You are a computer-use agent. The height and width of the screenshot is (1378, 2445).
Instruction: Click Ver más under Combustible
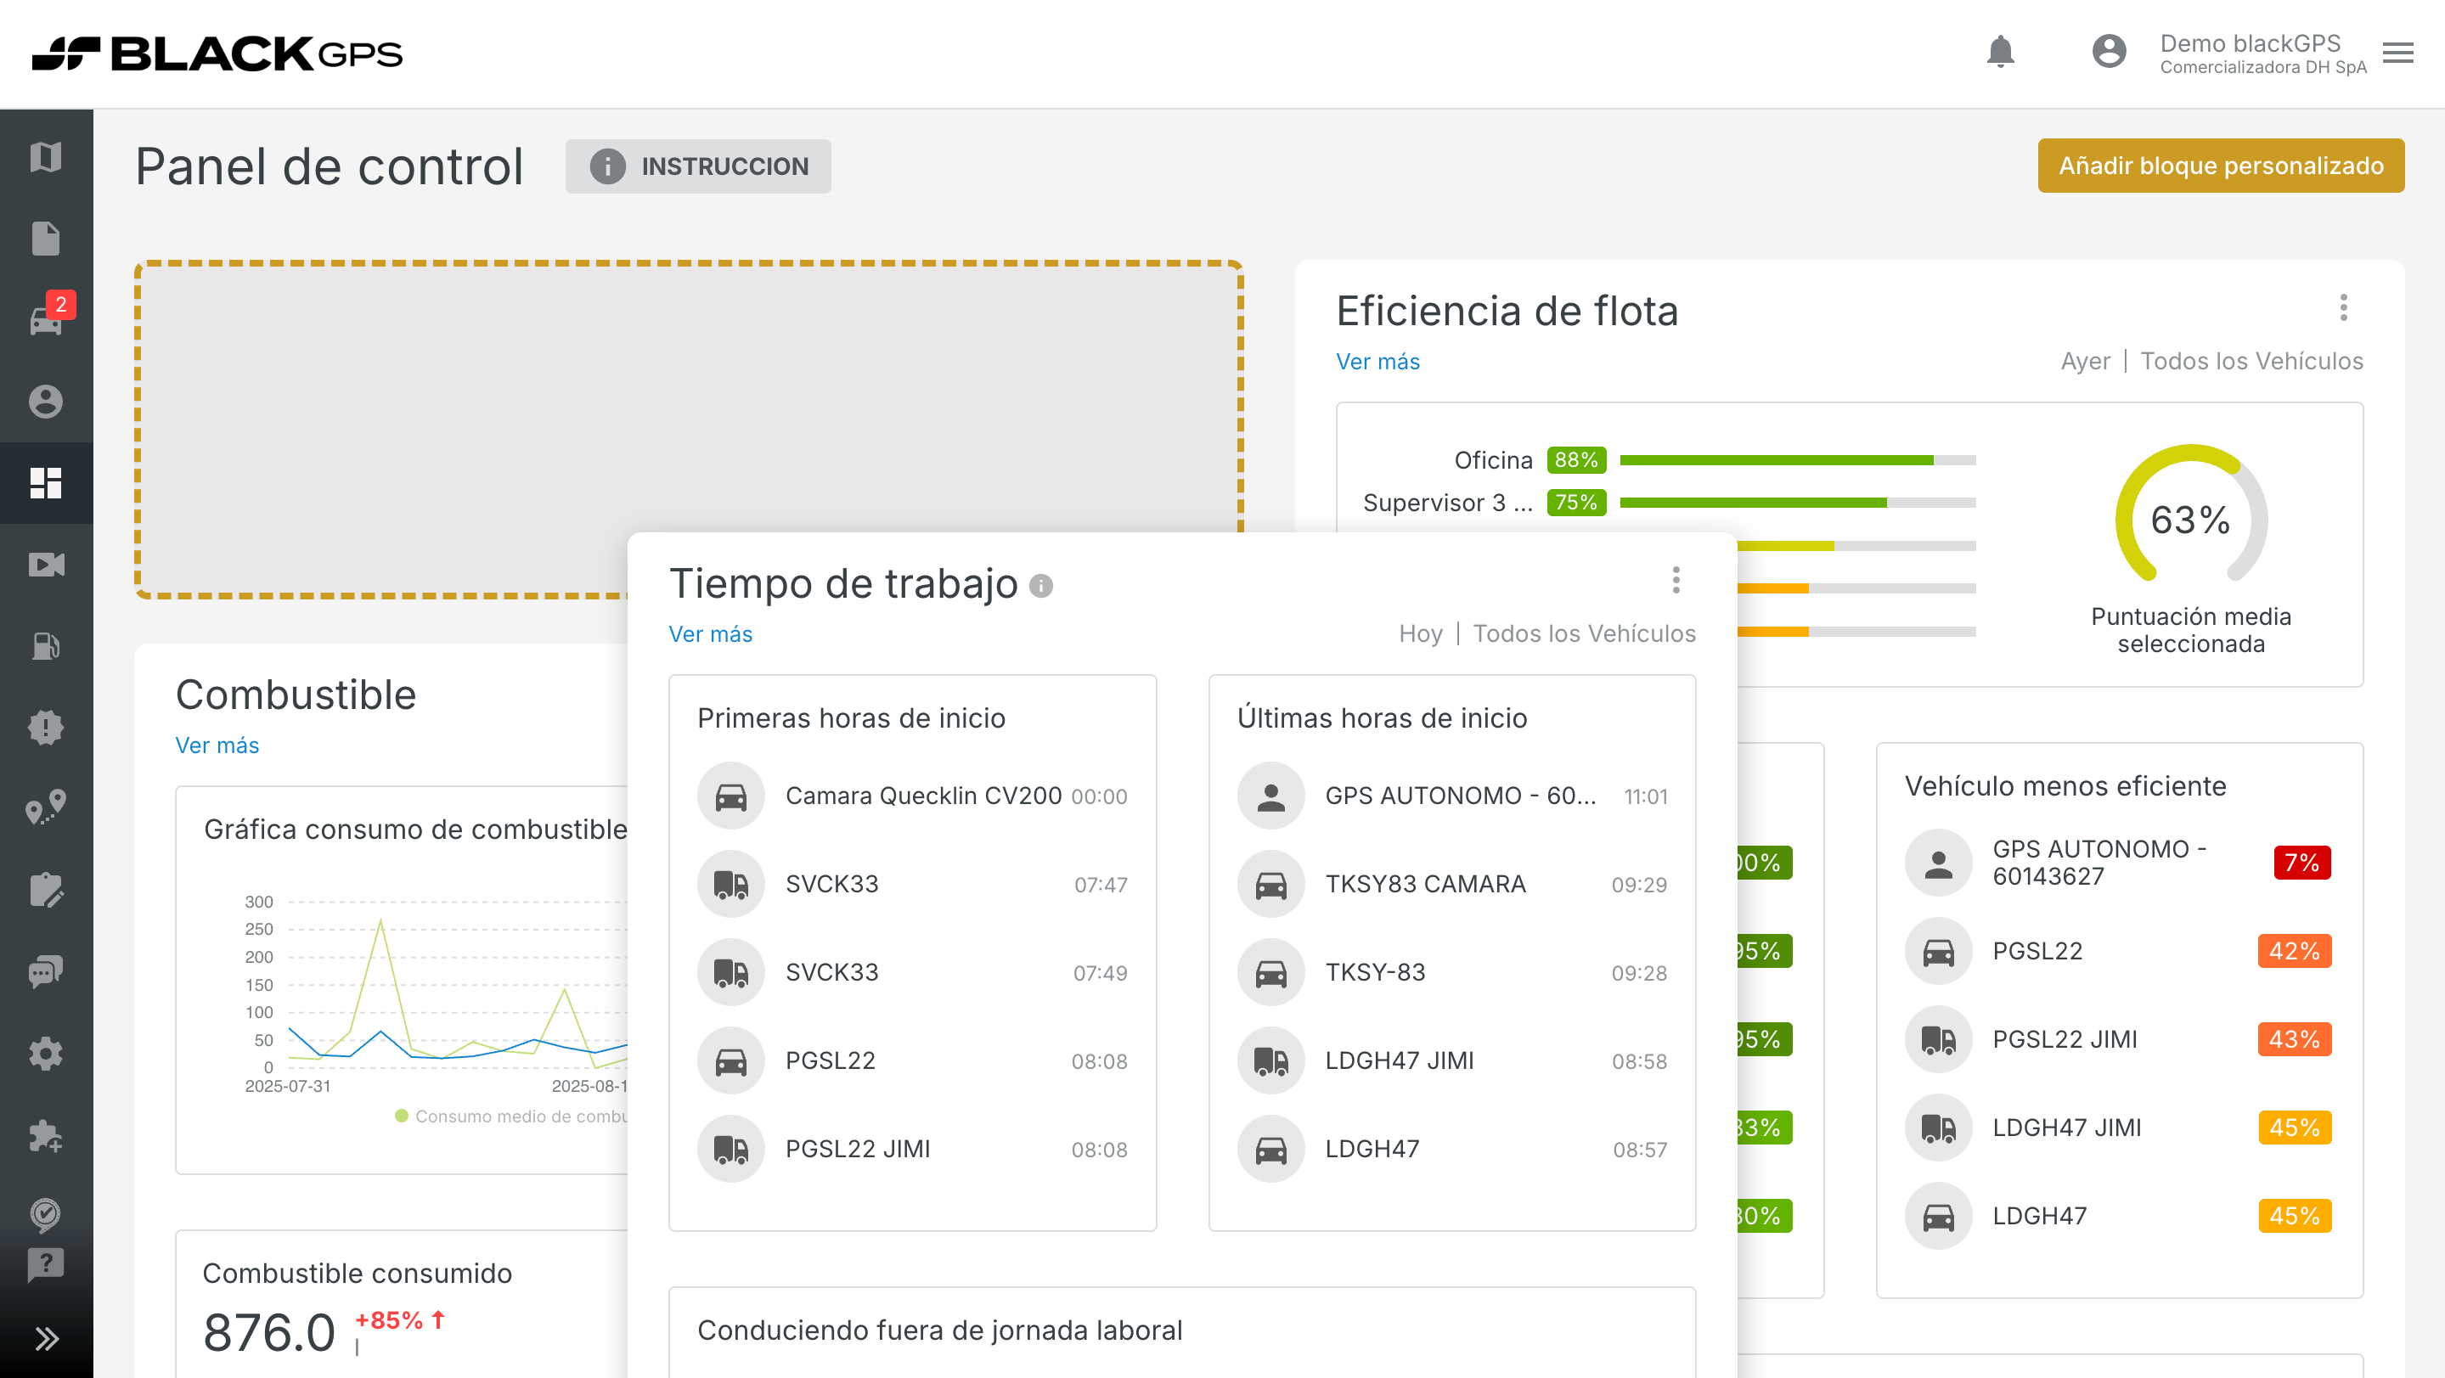pos(217,745)
